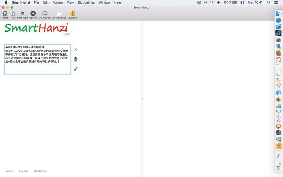Open the Window menu
This screenshot has height=177, width=283.
pos(104,2)
